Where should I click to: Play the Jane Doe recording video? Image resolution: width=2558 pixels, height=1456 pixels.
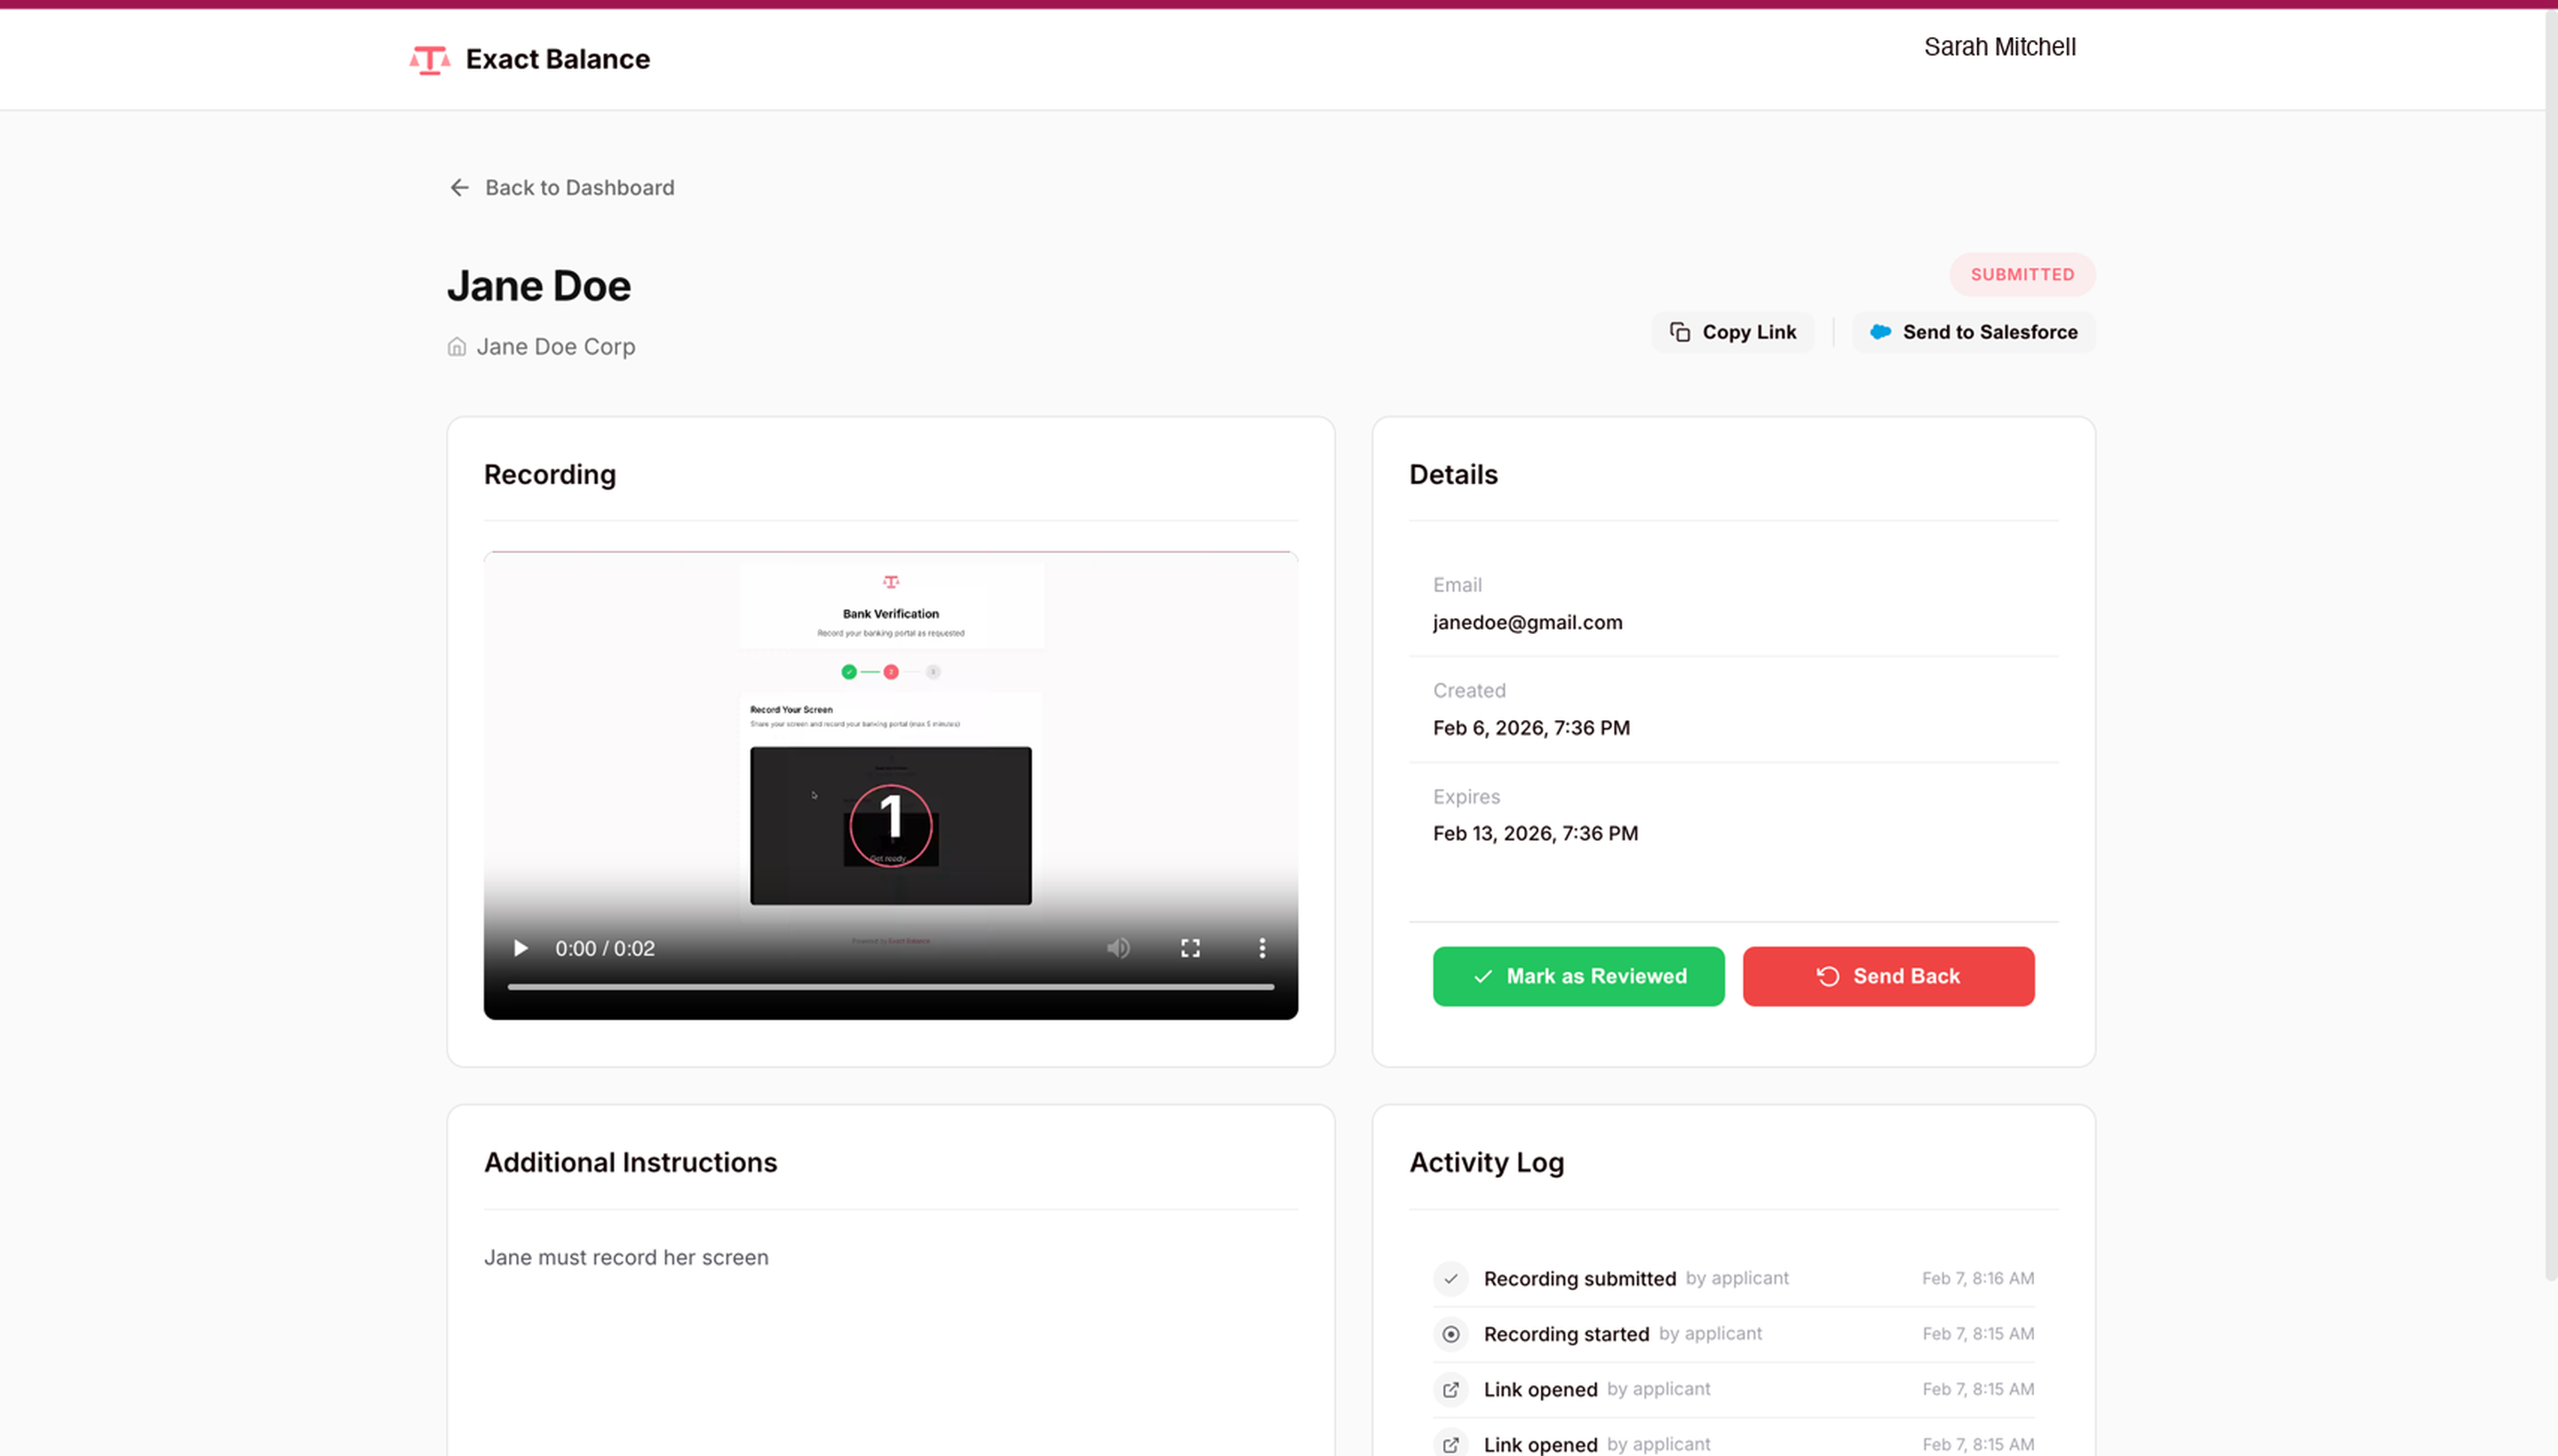click(x=520, y=948)
